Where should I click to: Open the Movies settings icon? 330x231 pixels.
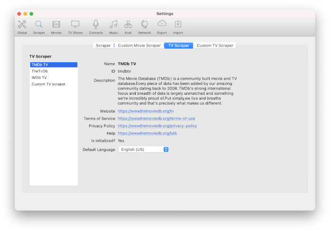[56, 27]
